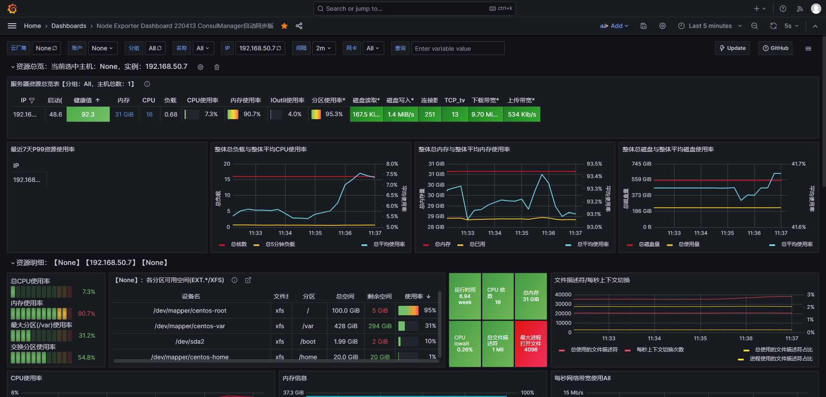Toggle the 总核数 legend series
Viewport: 826px width, 397px height.
point(238,244)
